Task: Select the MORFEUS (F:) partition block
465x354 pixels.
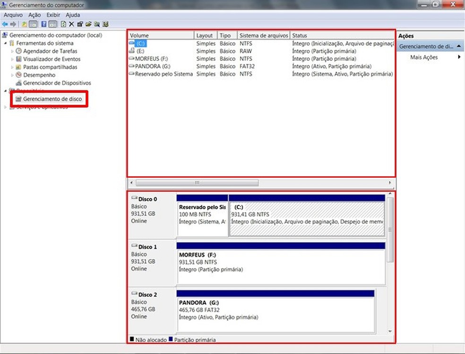Action: (x=281, y=267)
